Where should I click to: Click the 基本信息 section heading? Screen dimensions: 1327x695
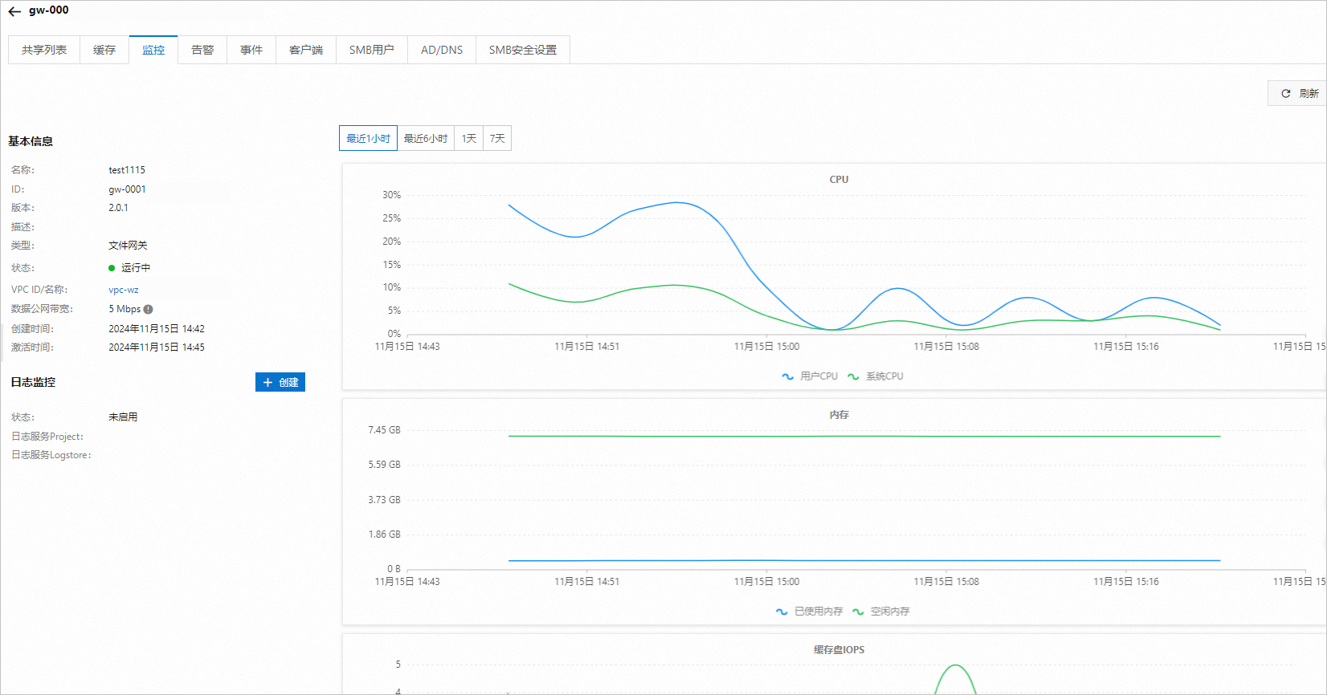pyautogui.click(x=31, y=141)
